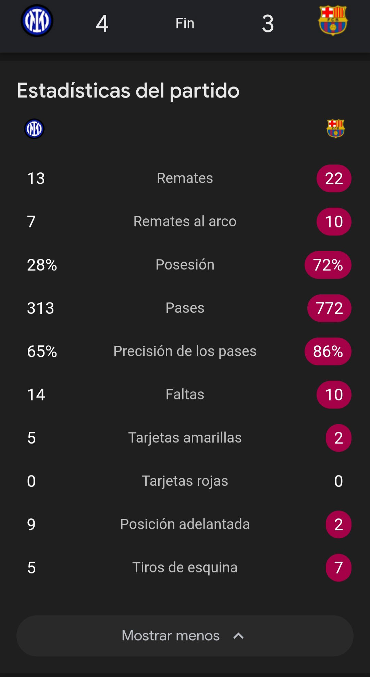Tap the Inter Milan crest in header
The height and width of the screenshot is (677, 370).
[x=37, y=21]
